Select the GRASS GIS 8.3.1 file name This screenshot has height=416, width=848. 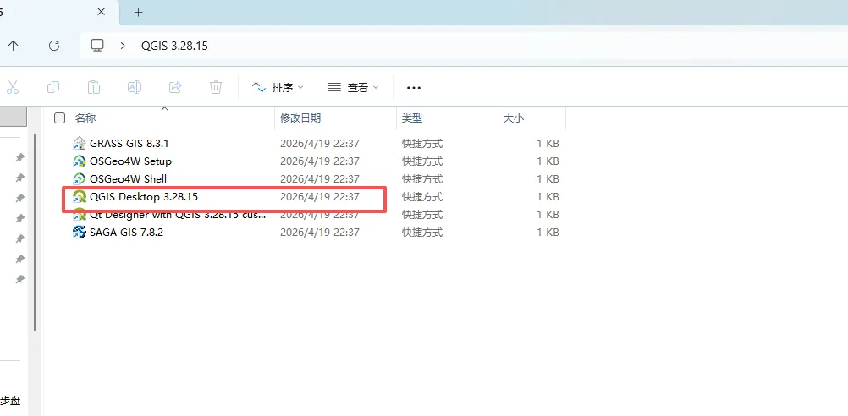click(129, 144)
